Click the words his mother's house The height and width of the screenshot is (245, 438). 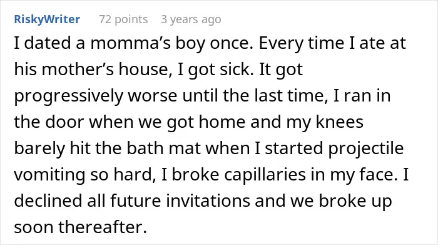coord(92,70)
